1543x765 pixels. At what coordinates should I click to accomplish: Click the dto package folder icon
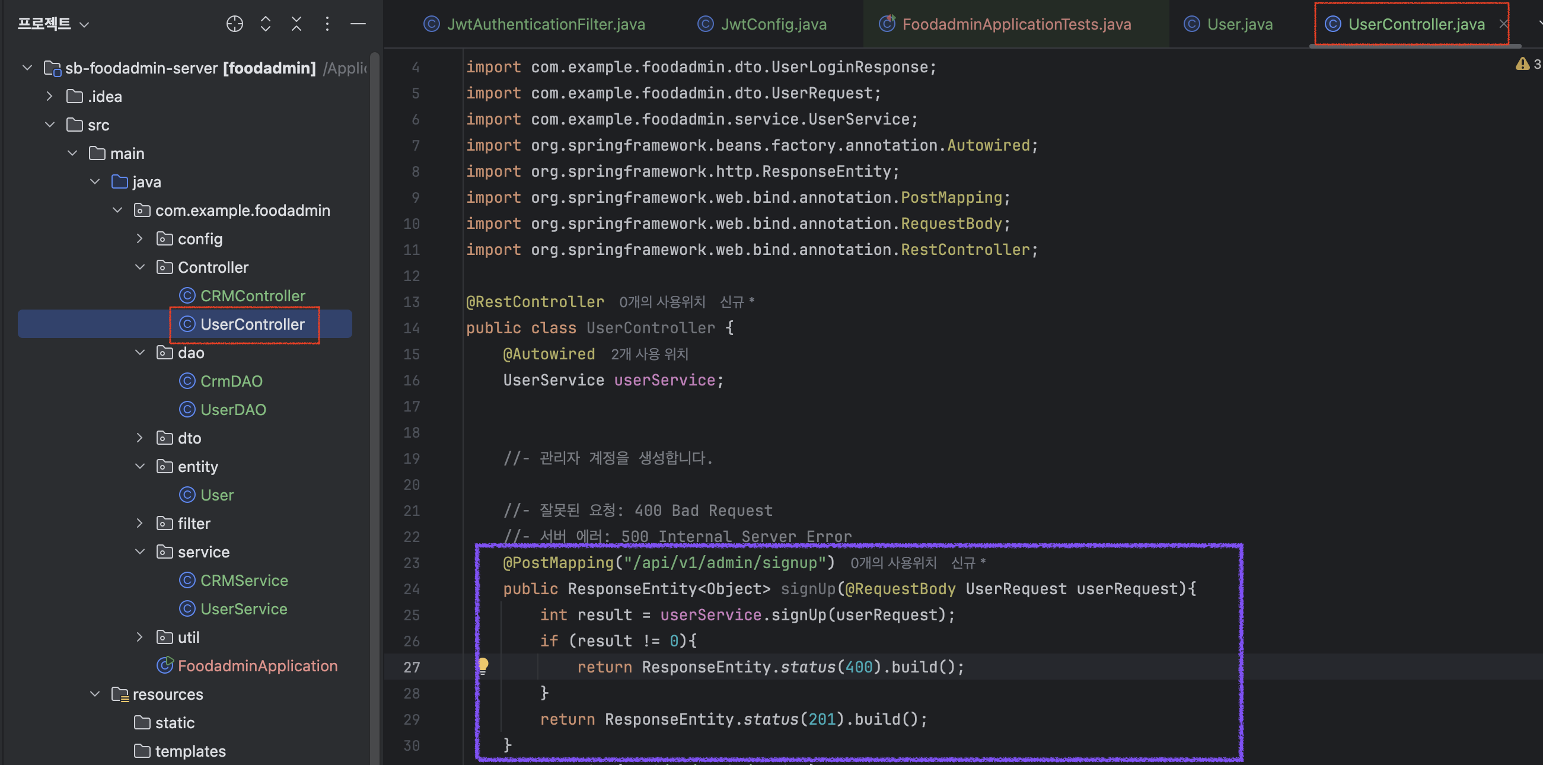tap(165, 437)
